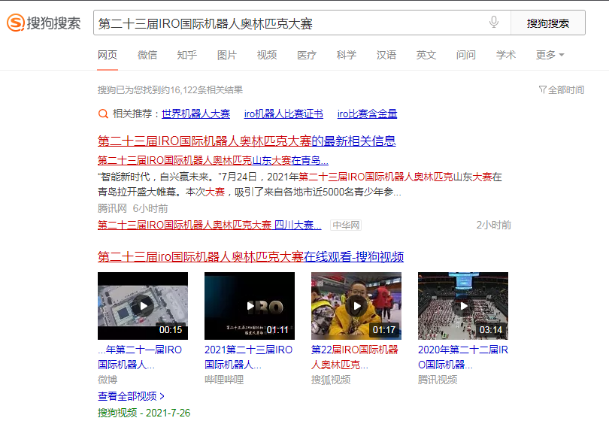Open the 汉语 tab
This screenshot has width=609, height=430.
pyautogui.click(x=386, y=55)
